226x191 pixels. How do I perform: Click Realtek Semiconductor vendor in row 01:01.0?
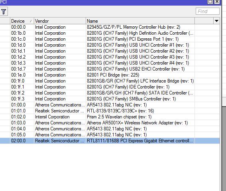point(59,111)
